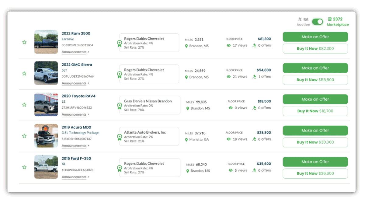The height and width of the screenshot is (203, 365).
Task: Click the star beside the 2022 GMC Sierra
Action: (24, 73)
